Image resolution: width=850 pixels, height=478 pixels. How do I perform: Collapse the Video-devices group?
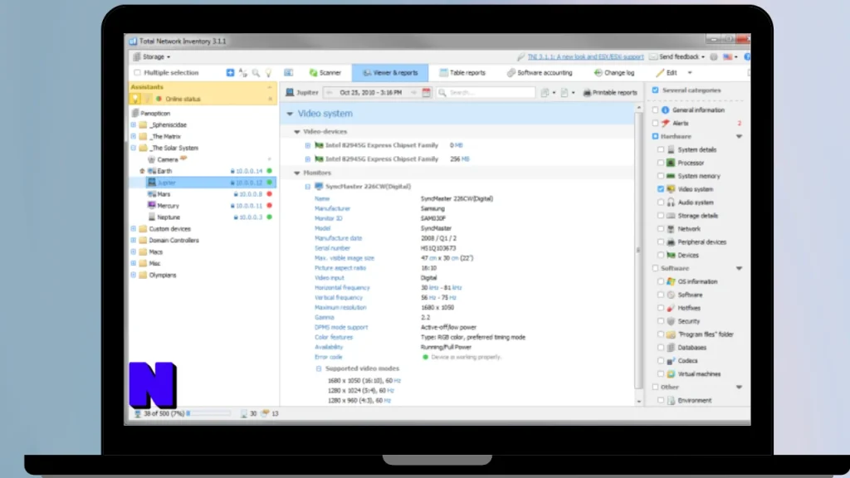(x=296, y=132)
